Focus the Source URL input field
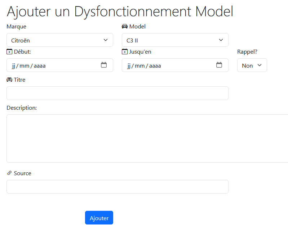The width and height of the screenshot is (288, 236). (x=118, y=187)
